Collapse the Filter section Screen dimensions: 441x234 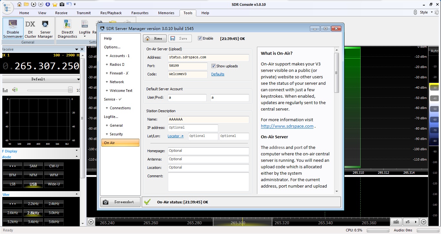(x=77, y=194)
